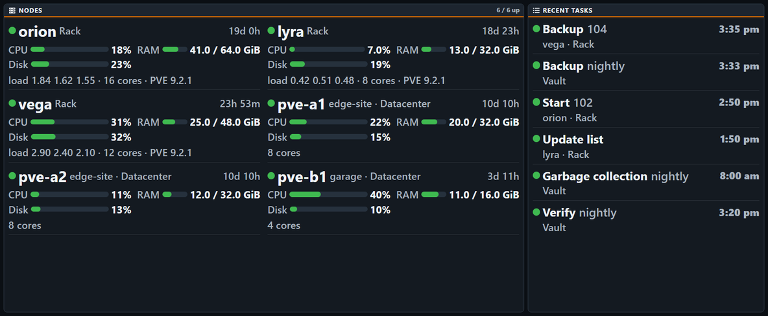Click pve-b1 '4 cores' text
768x316 pixels.
[x=284, y=225]
